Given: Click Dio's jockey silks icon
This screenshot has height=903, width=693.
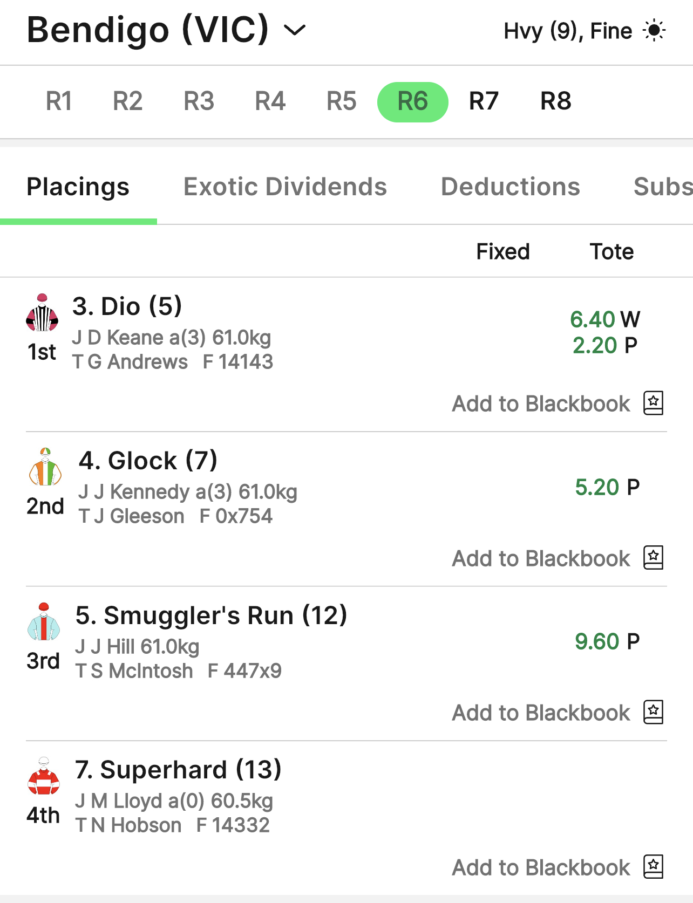Looking at the screenshot, I should point(42,313).
